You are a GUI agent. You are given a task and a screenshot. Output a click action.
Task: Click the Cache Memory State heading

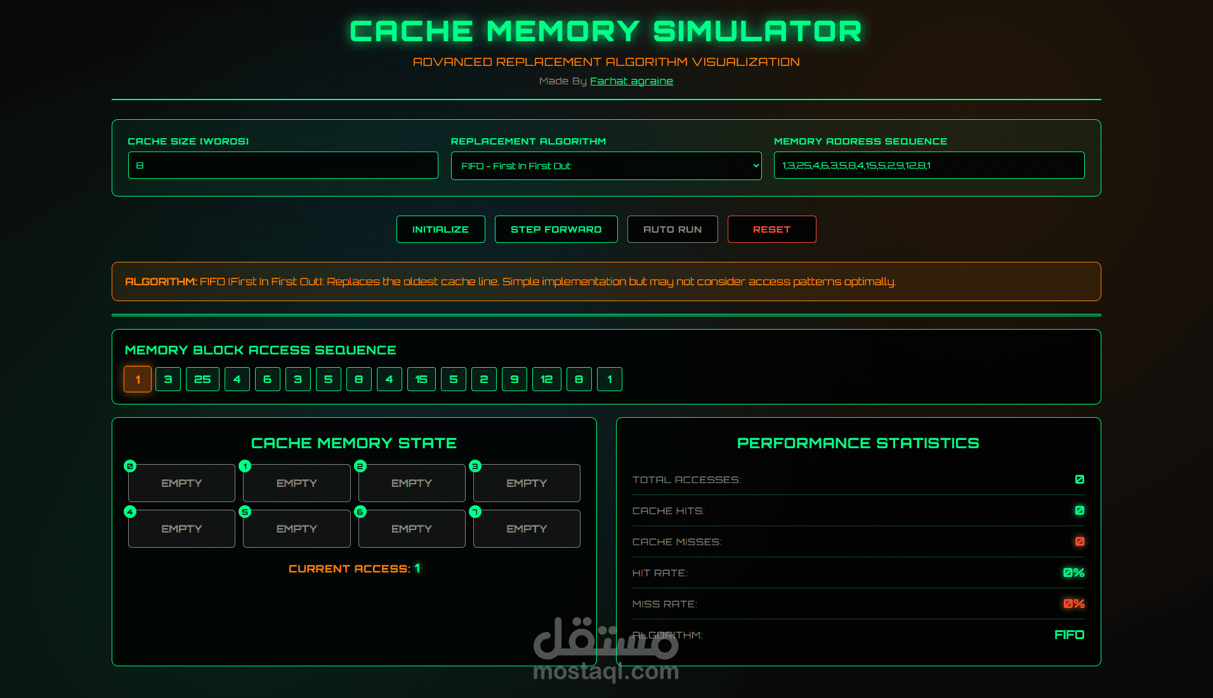point(354,443)
